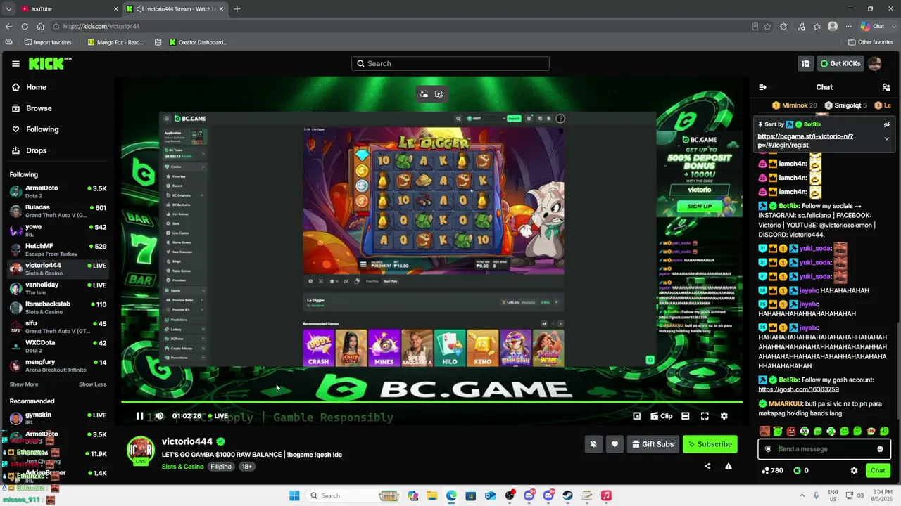Unpin the BotRix pinned message
The width and height of the screenshot is (901, 506).
[886, 124]
